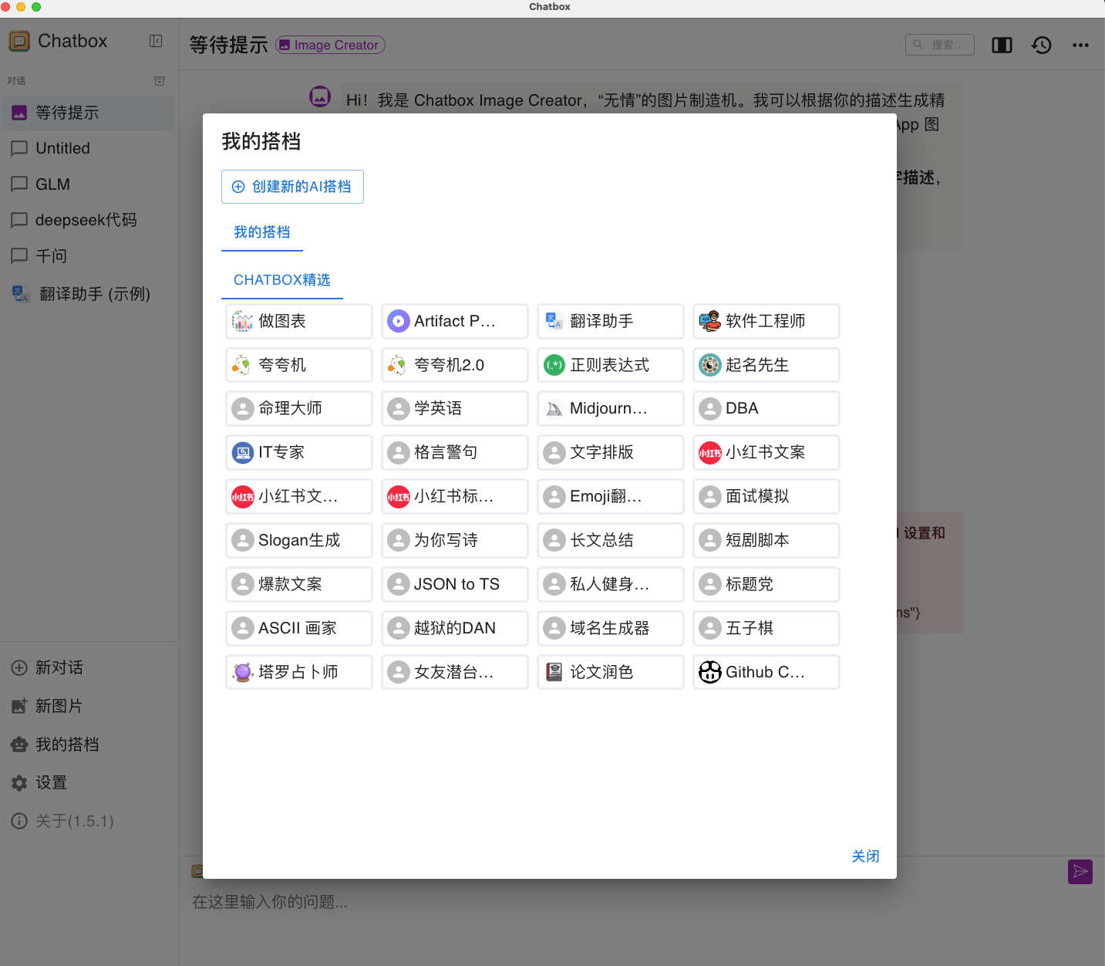Open the 等待提示 conversation in sidebar
This screenshot has height=966, width=1105.
coord(88,113)
